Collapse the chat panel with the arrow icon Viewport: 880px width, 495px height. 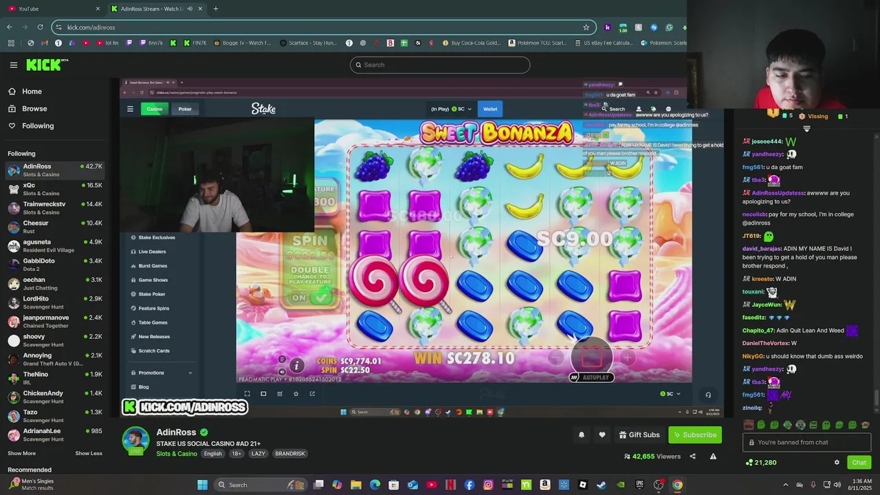(806, 129)
